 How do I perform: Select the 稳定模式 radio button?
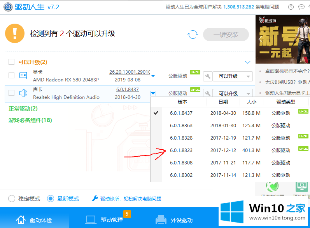coord(12,199)
